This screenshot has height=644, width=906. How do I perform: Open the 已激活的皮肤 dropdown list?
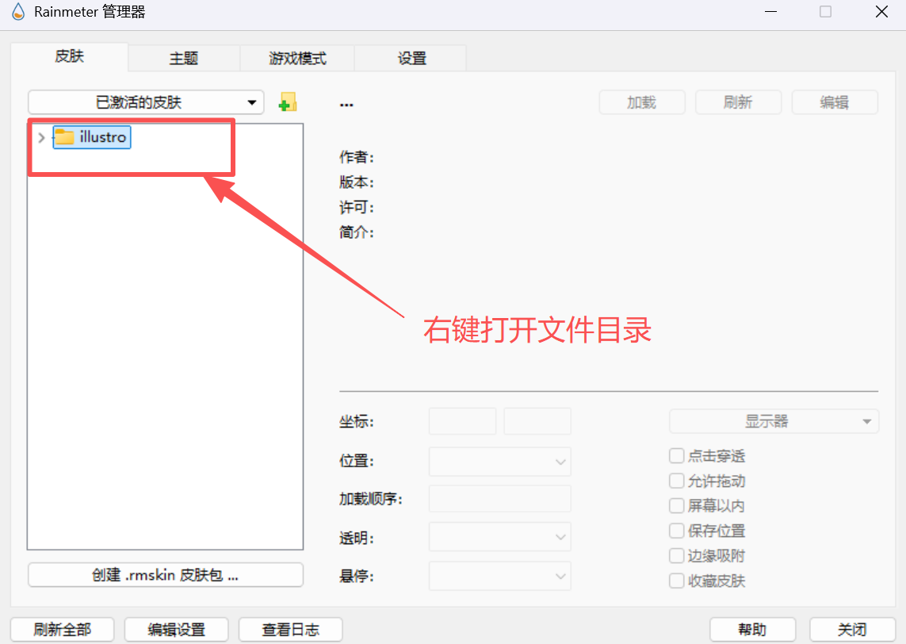[x=146, y=102]
